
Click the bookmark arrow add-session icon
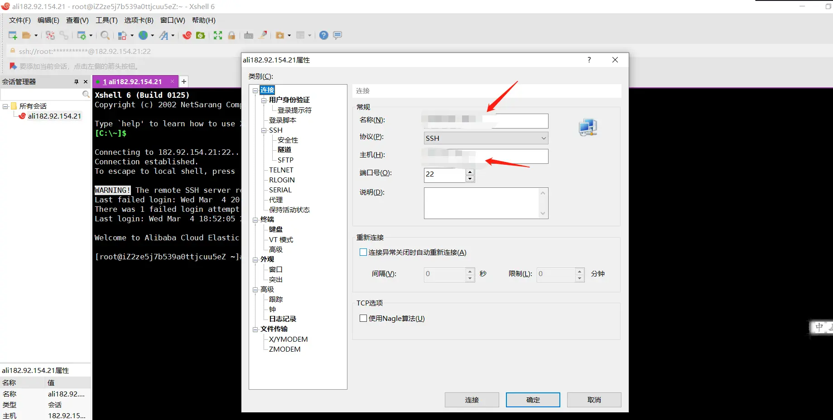(x=13, y=66)
